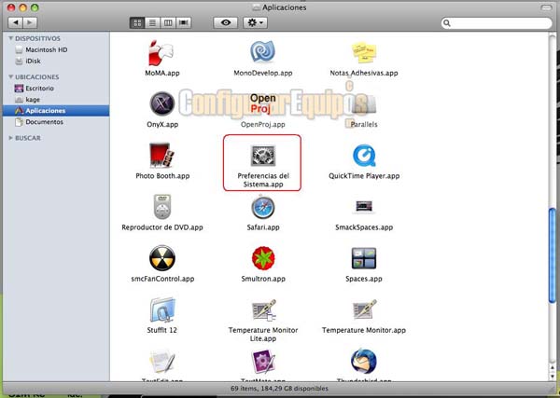Select Preferencias del Sistema.app gear icon

pyautogui.click(x=263, y=156)
